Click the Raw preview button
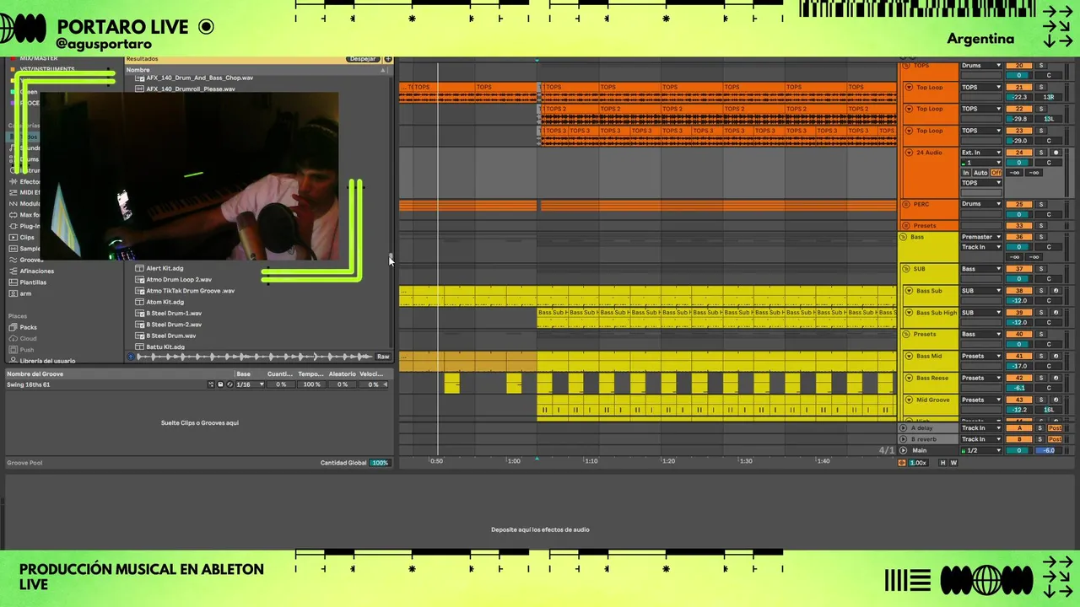Viewport: 1080px width, 607px height. [x=383, y=357]
